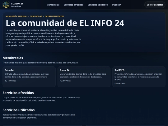Click the $U 299 / mes price
This screenshot has width=168, height=126.
(x=65, y=81)
